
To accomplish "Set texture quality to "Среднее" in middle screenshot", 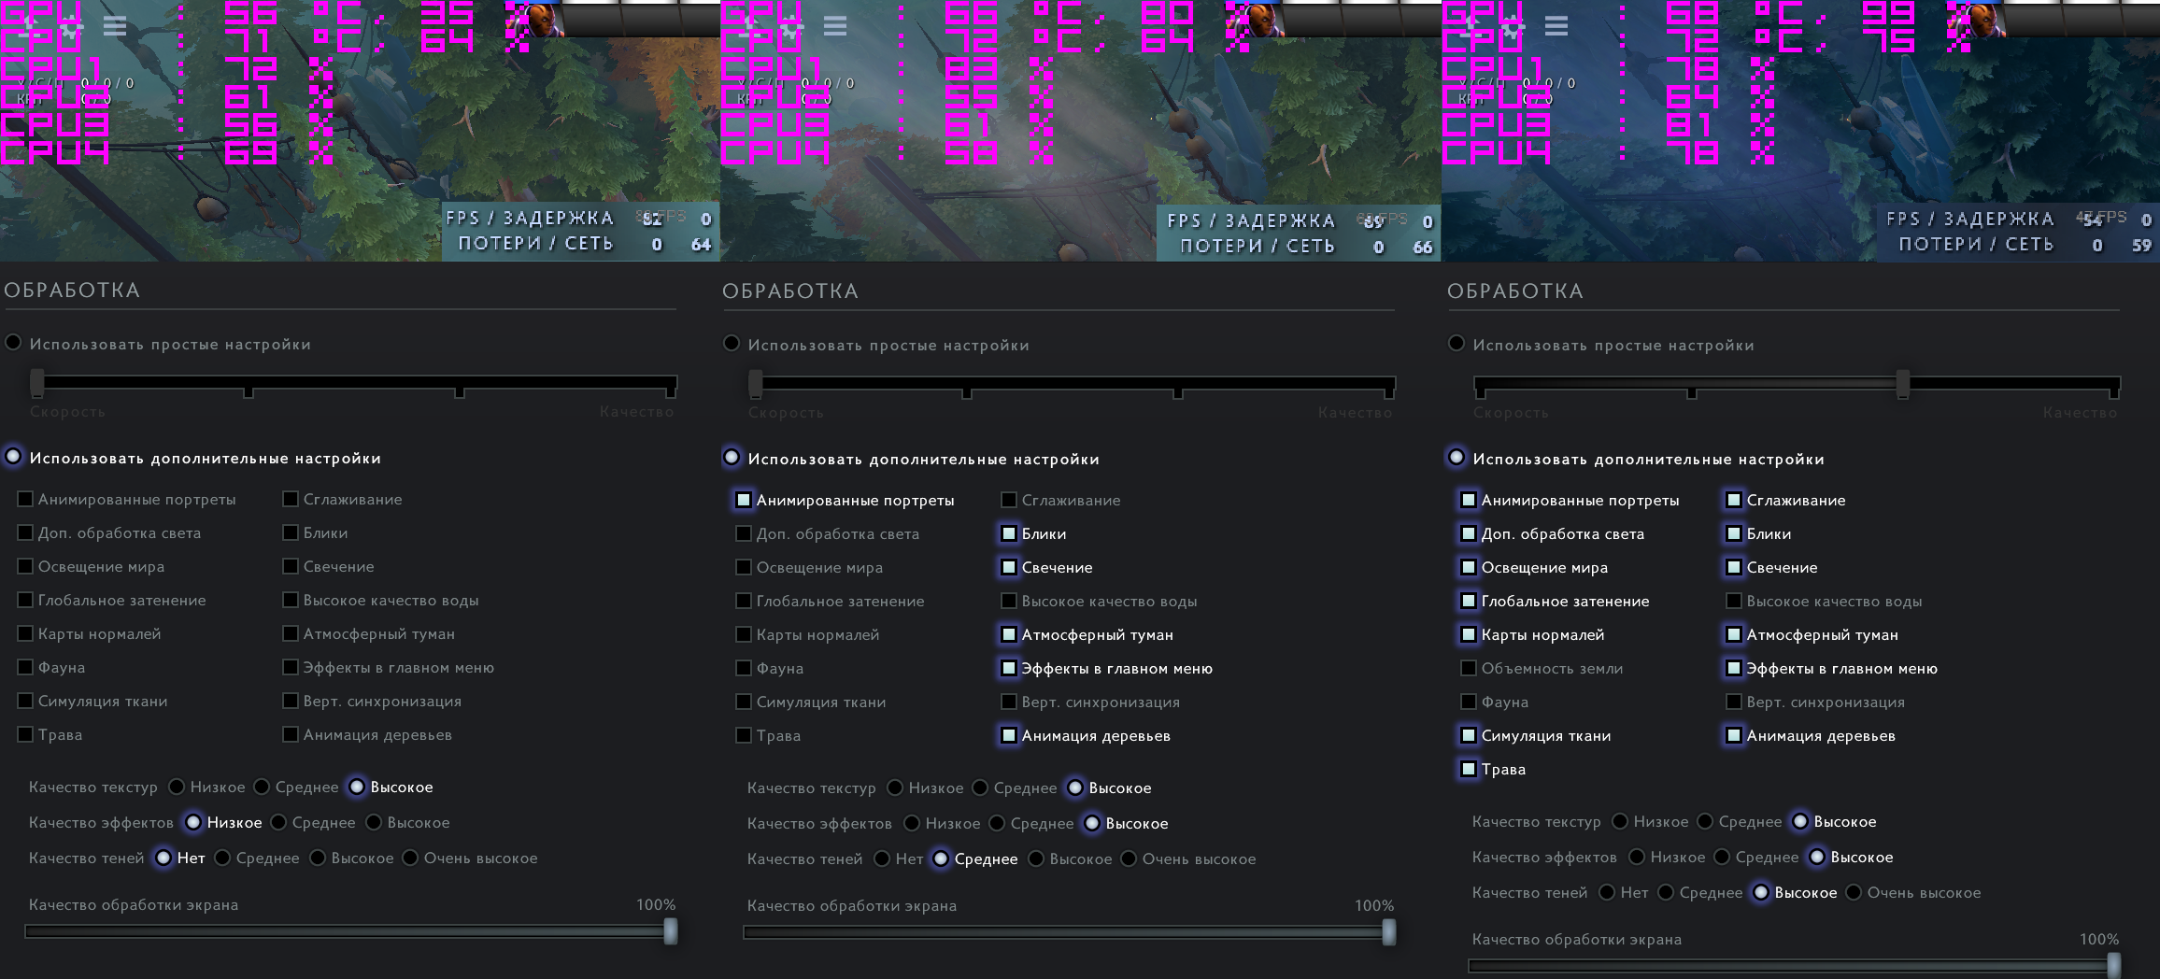I will 980,788.
